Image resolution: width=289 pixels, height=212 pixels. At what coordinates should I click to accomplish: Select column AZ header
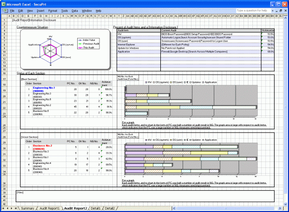237,16
